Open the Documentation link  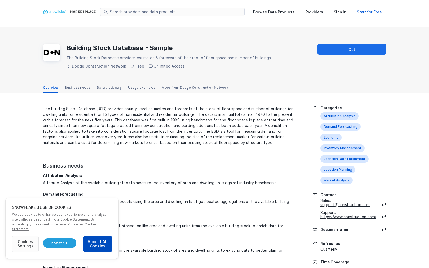pos(335,230)
